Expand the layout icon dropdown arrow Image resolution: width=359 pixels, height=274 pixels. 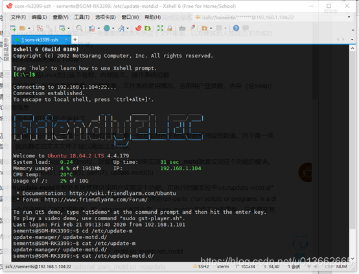click(x=226, y=29)
